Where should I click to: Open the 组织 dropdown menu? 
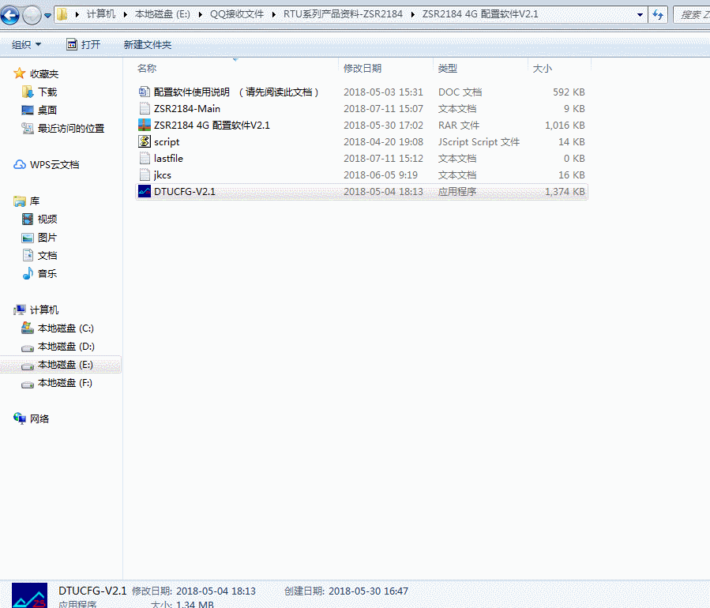click(26, 44)
